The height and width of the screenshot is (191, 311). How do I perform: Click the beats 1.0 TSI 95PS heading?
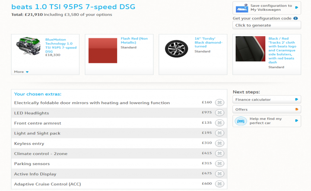[73, 7]
